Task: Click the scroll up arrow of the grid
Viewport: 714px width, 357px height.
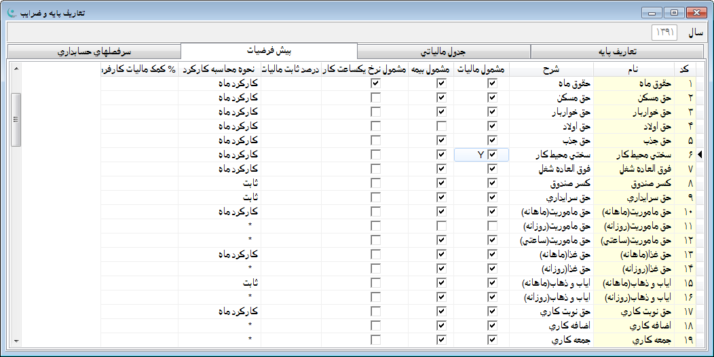Action: pos(16,68)
